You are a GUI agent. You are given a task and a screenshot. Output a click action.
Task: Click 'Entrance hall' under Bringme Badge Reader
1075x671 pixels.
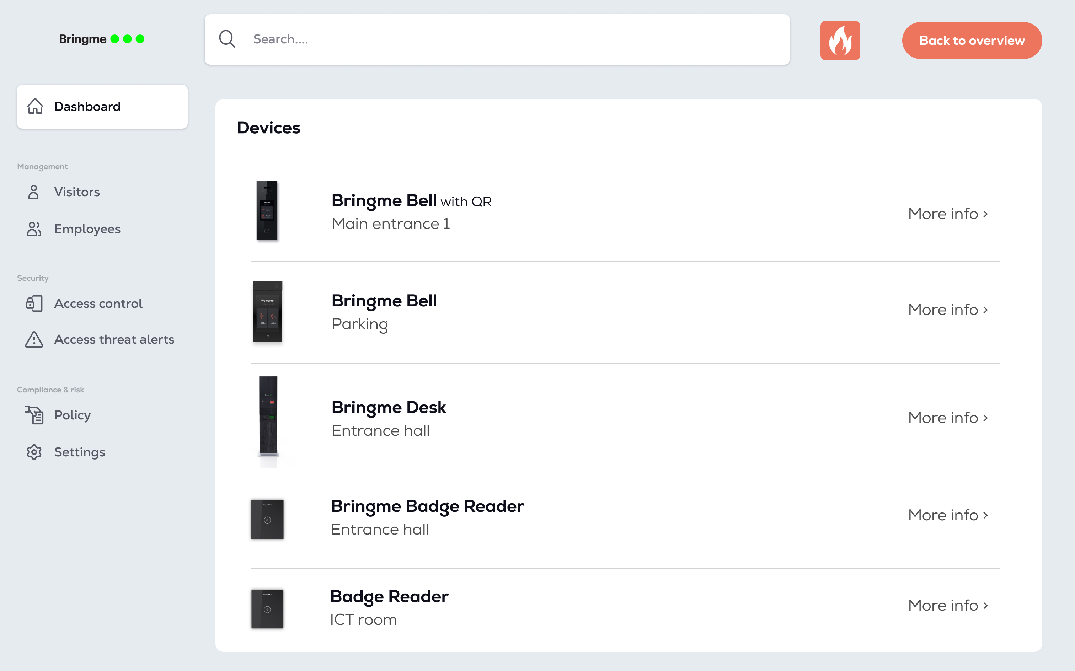[x=380, y=530]
